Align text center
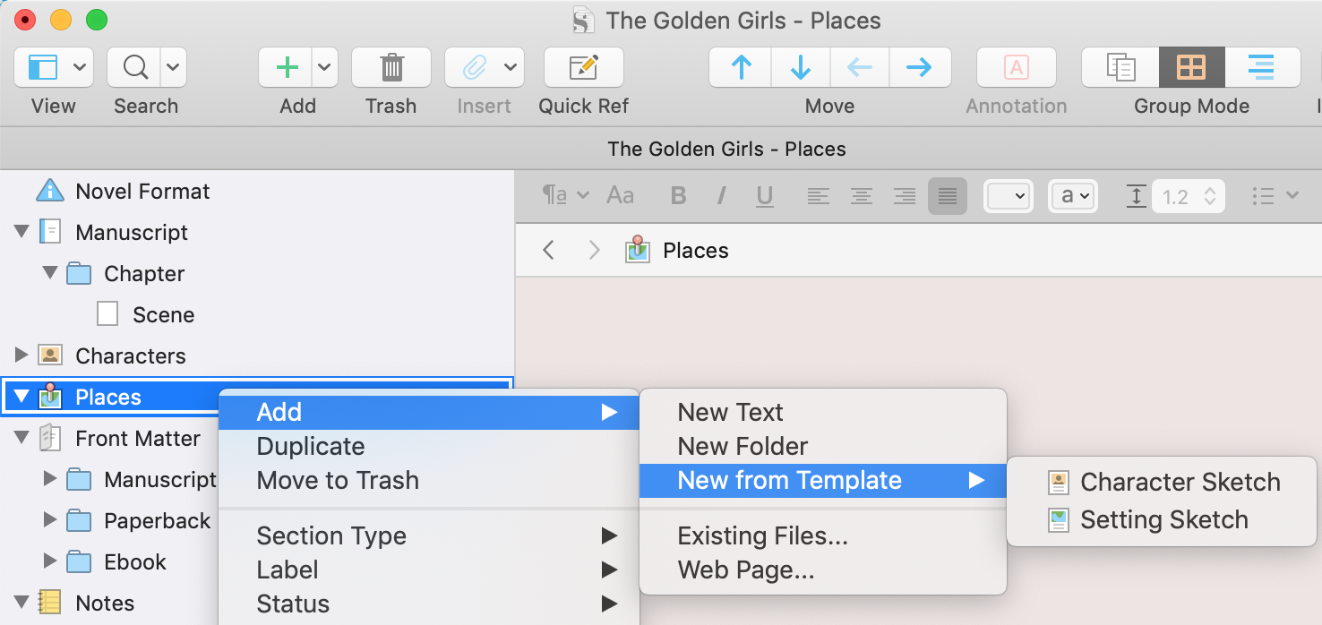1322x625 pixels. [x=862, y=195]
